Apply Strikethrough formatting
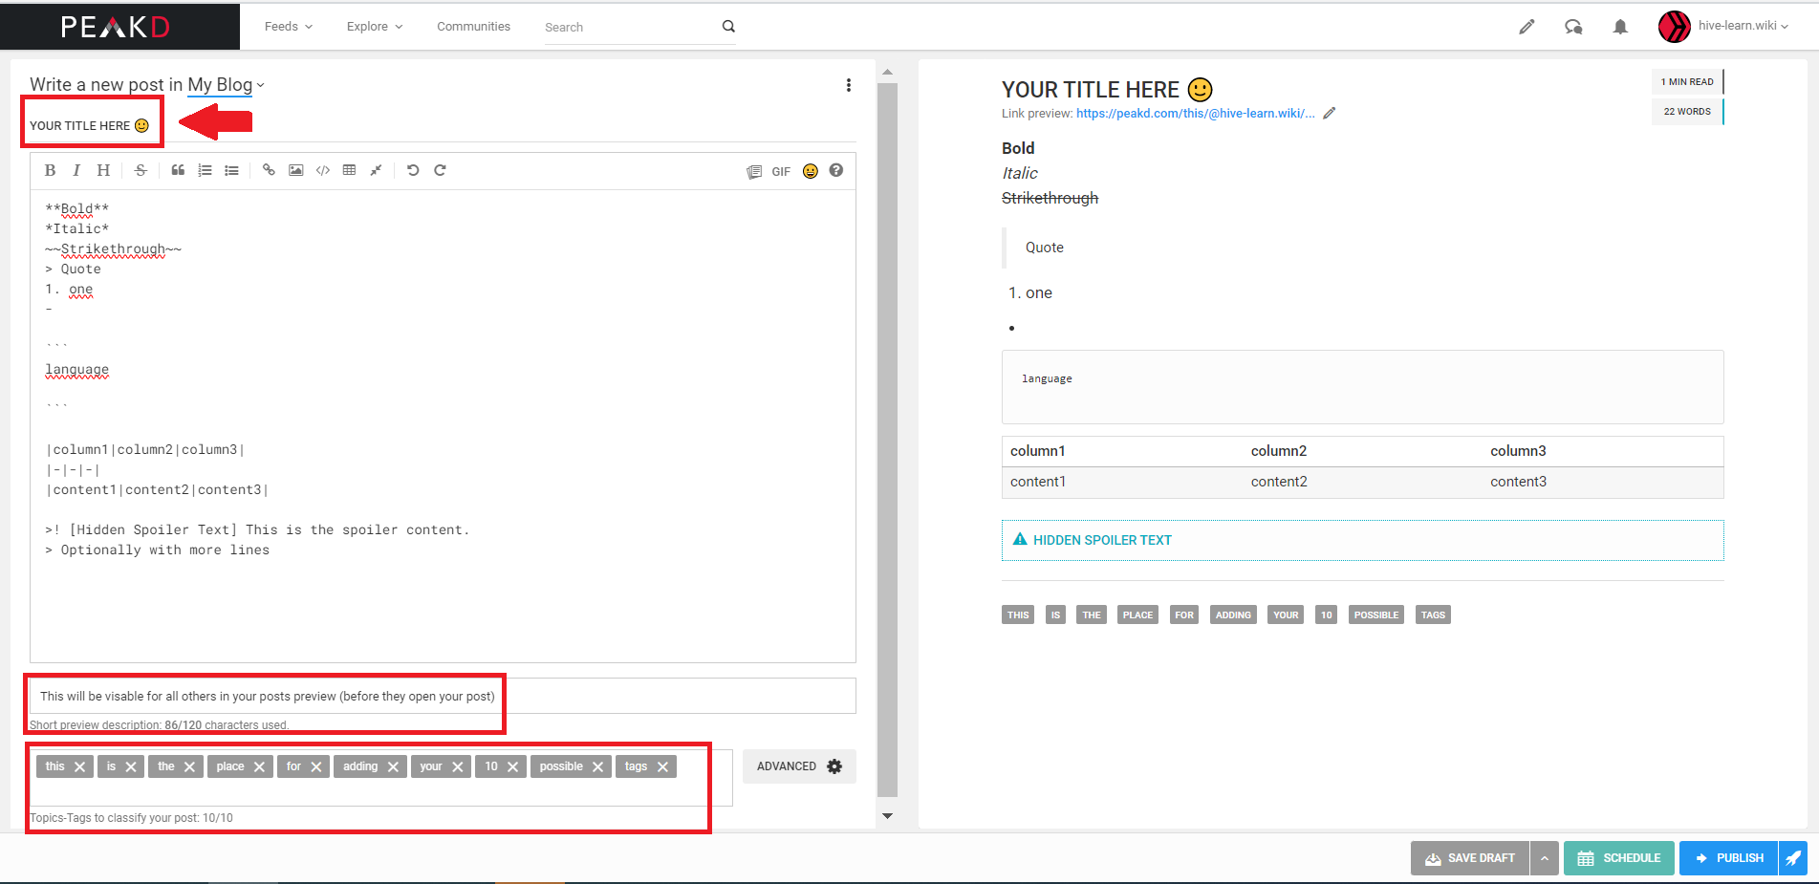1819x884 pixels. coord(141,170)
